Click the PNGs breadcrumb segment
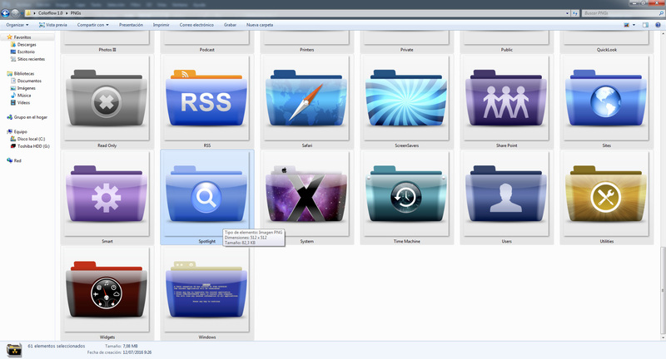This screenshot has width=666, height=359. 76,13
